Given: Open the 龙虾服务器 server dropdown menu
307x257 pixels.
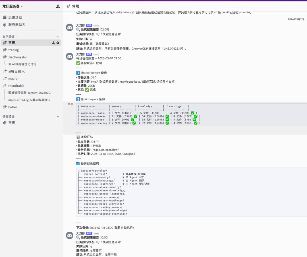Looking at the screenshot, I should coord(13,6).
